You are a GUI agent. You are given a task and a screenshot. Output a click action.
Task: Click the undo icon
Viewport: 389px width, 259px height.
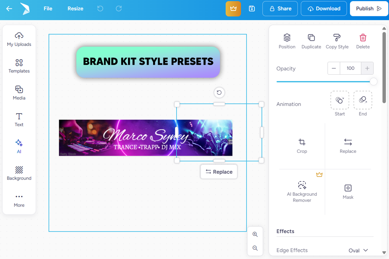click(x=100, y=9)
